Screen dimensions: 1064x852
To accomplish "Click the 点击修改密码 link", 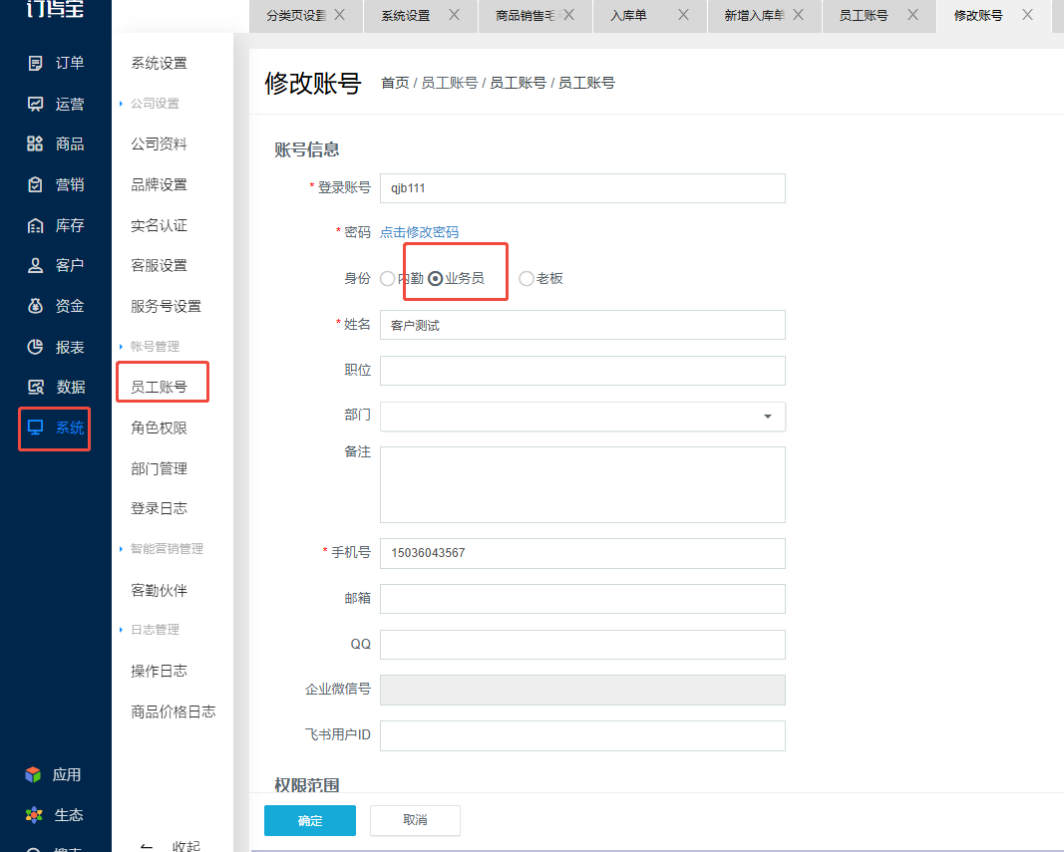I will (x=420, y=232).
